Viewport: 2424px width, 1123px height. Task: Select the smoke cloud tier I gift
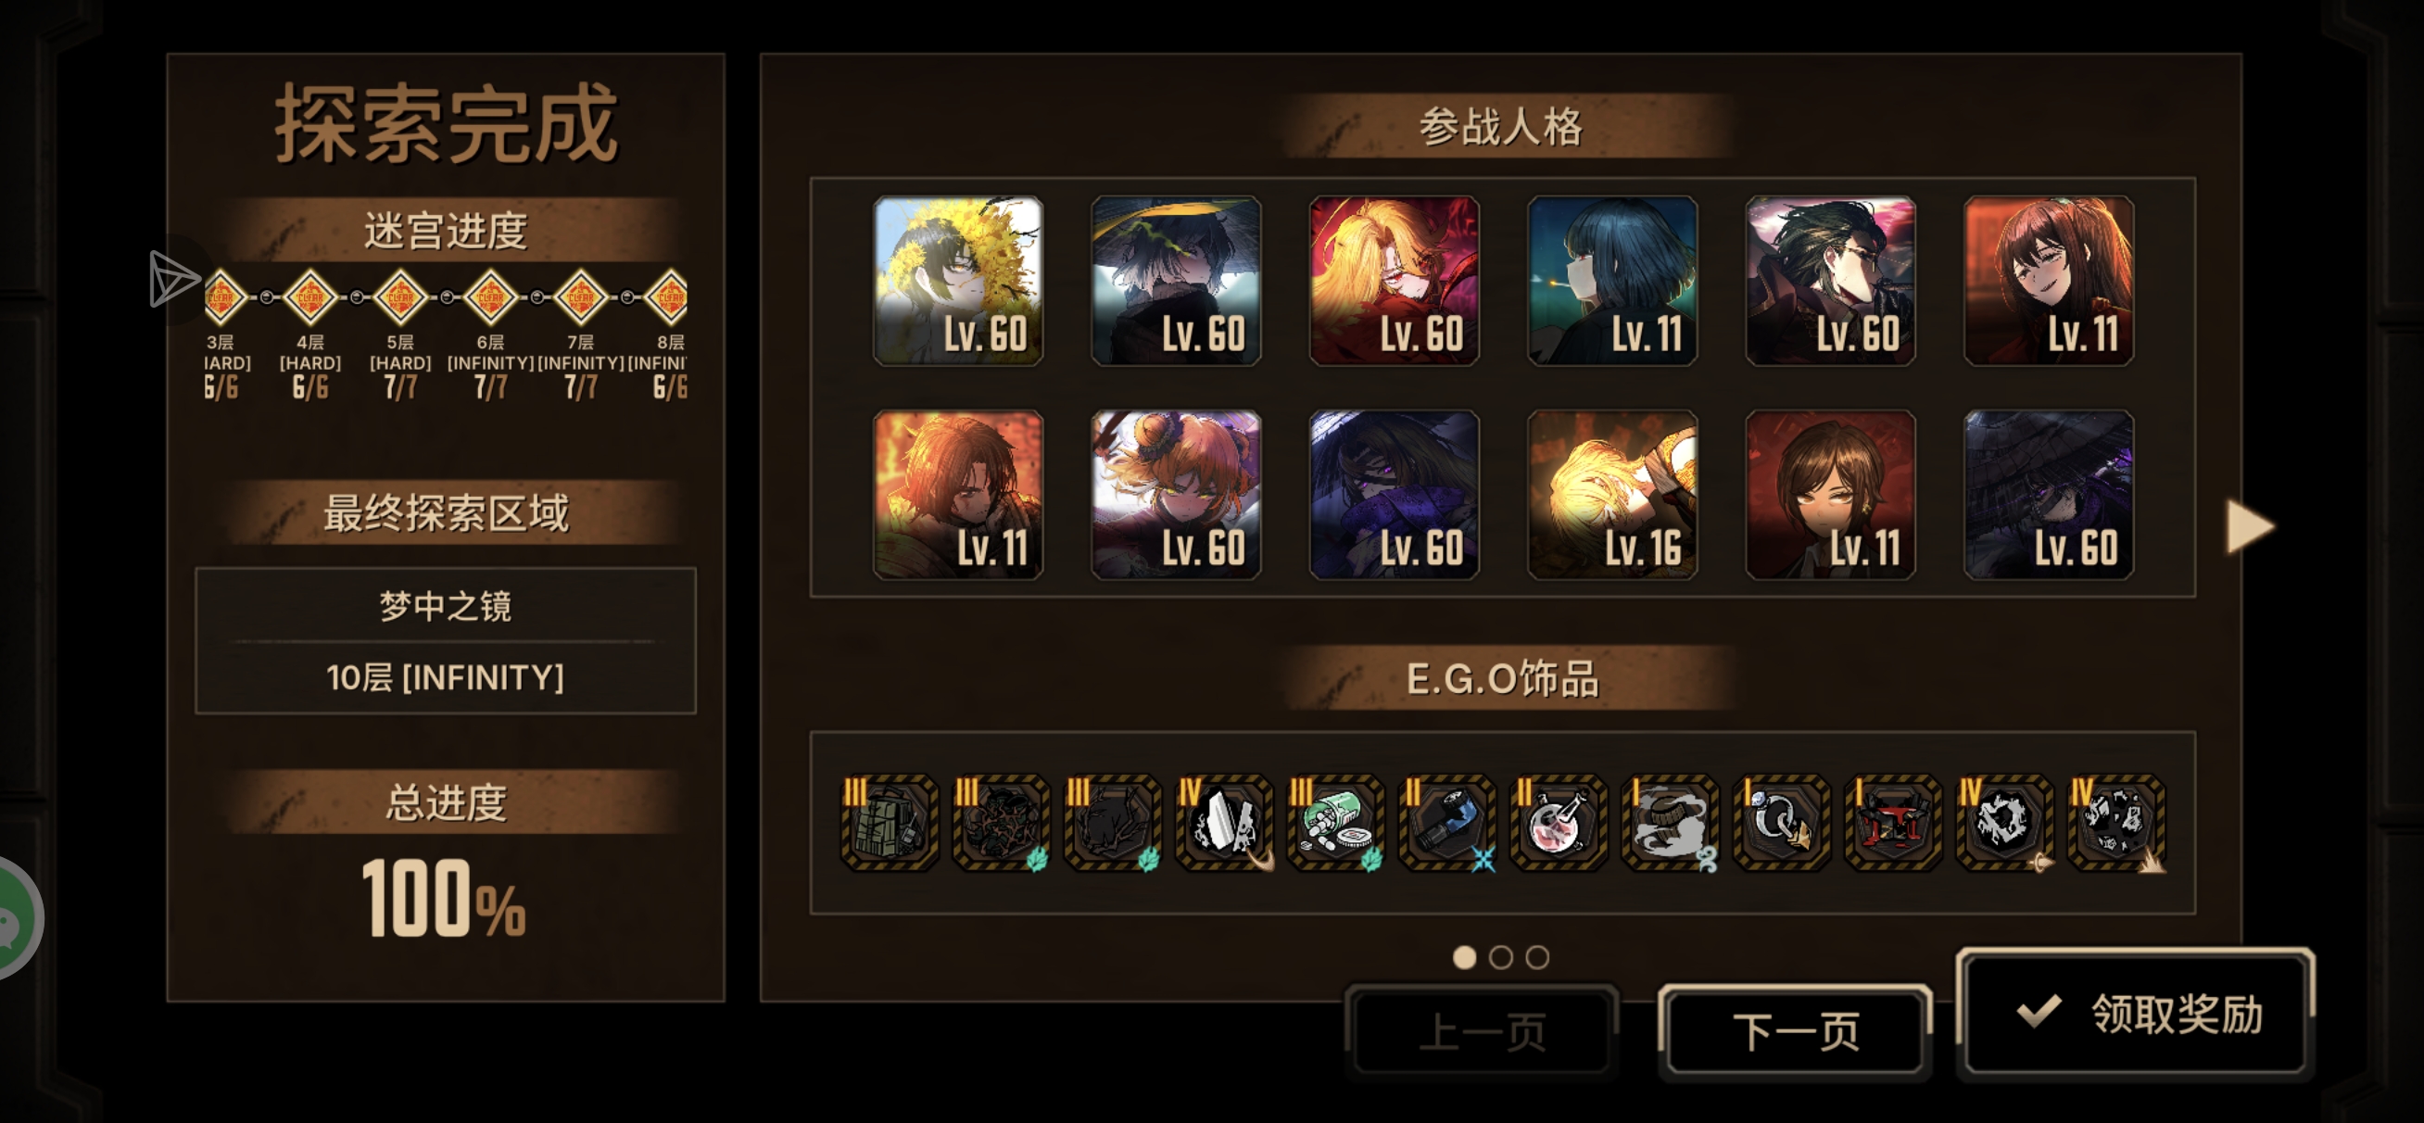pos(1671,823)
